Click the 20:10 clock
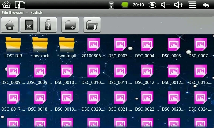 point(138,5)
